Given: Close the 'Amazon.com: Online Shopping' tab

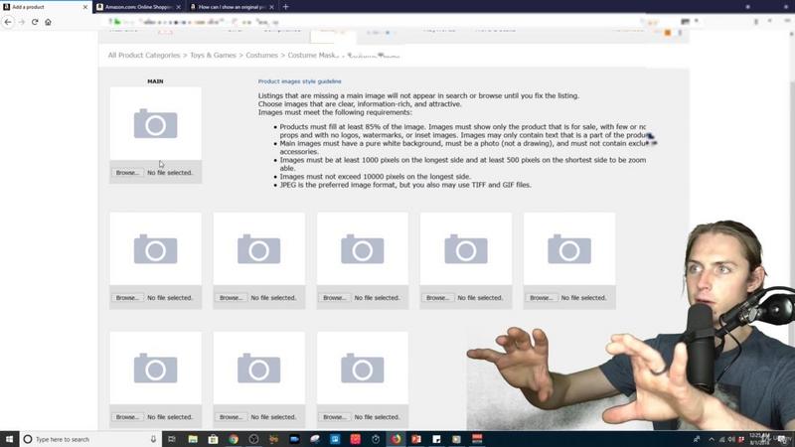Looking at the screenshot, I should point(178,7).
